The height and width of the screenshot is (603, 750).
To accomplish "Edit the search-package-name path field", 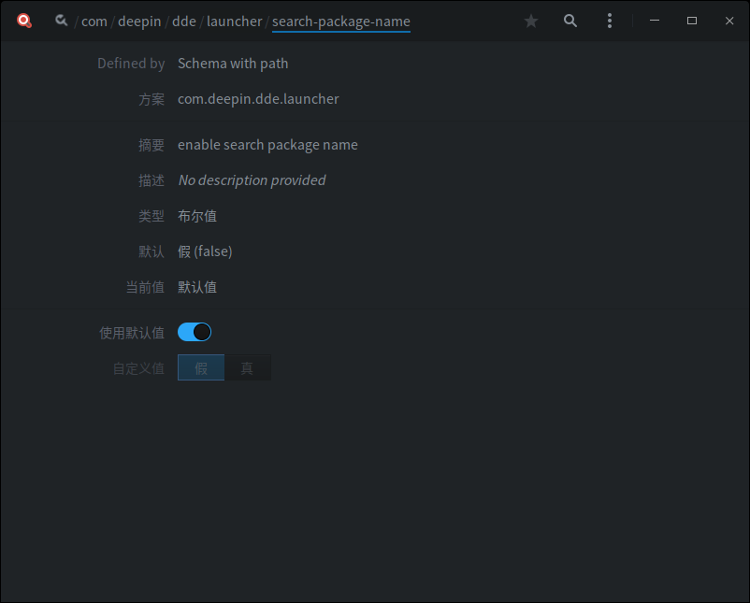I will coord(341,21).
